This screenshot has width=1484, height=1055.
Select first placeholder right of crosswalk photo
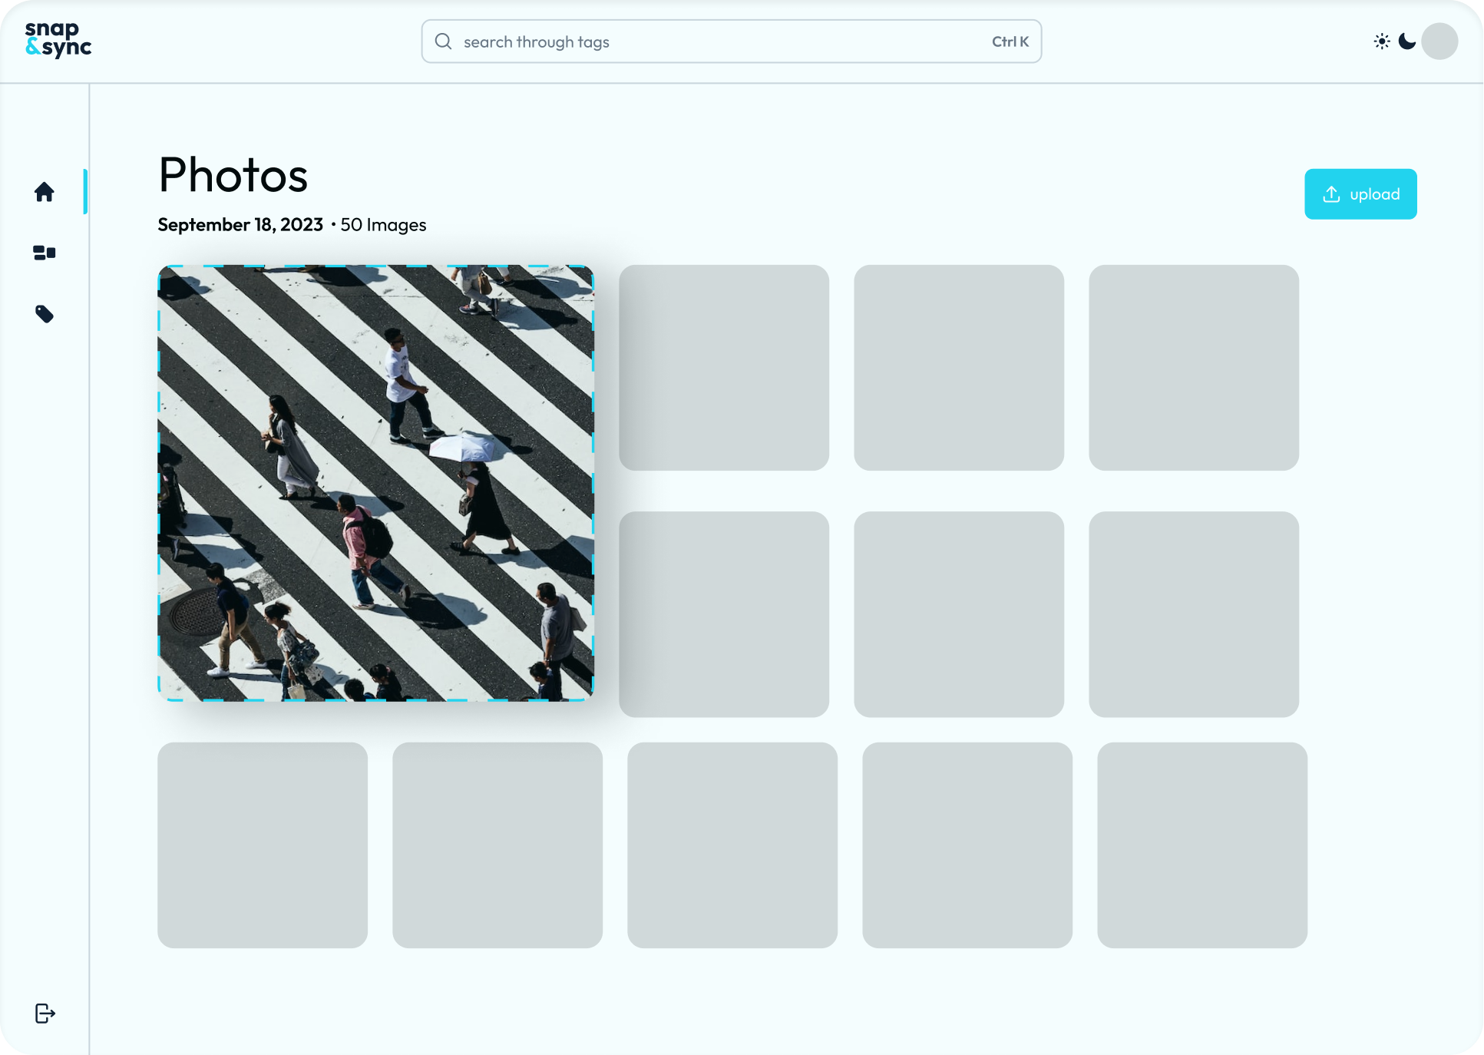[x=724, y=368]
